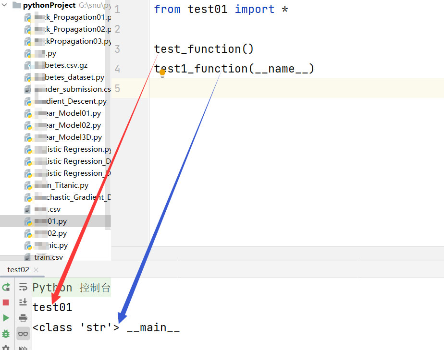The width and height of the screenshot is (444, 350).
Task: Click gutter at line number 3
Action: click(118, 49)
